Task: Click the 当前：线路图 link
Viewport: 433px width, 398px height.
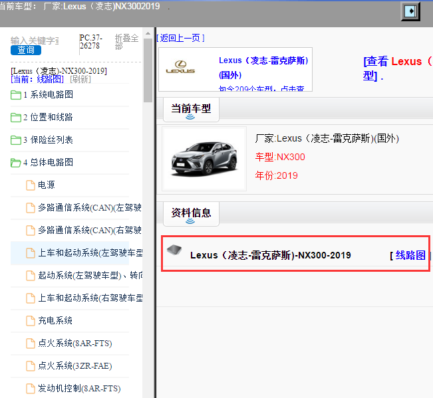Action: point(37,80)
